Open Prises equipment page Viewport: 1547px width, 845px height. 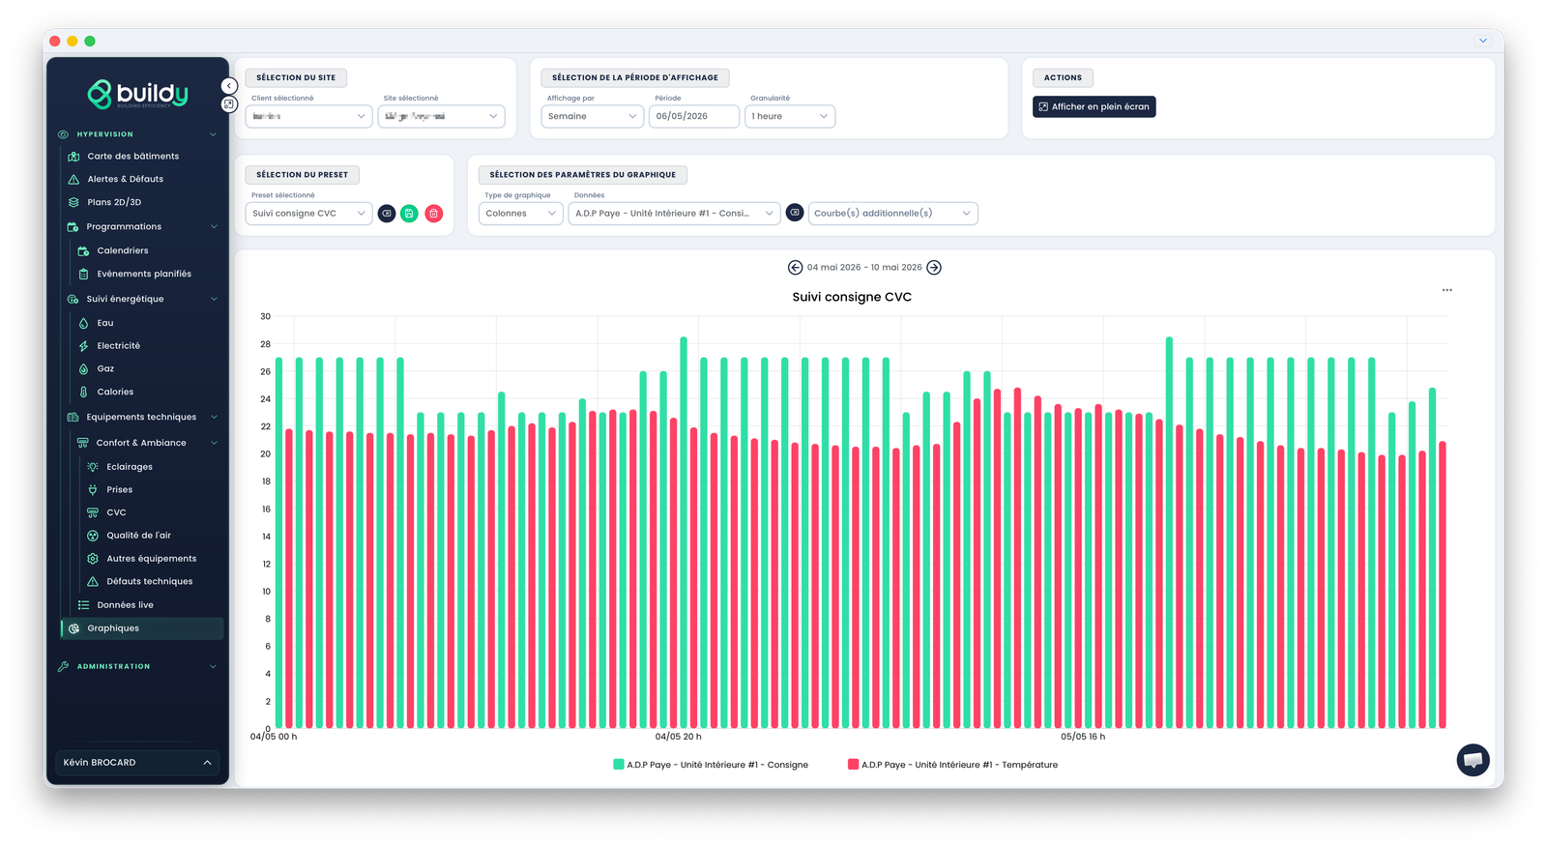coord(119,489)
